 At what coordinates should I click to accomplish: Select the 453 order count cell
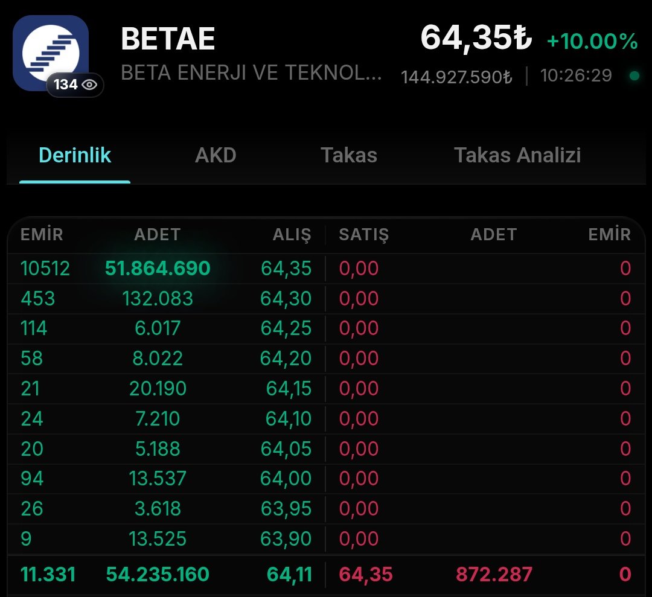[x=38, y=298]
